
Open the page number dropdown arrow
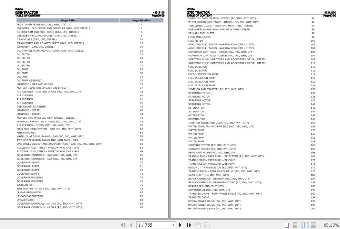click(x=173, y=225)
